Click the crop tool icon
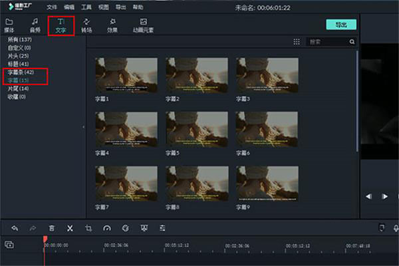 pyautogui.click(x=88, y=228)
